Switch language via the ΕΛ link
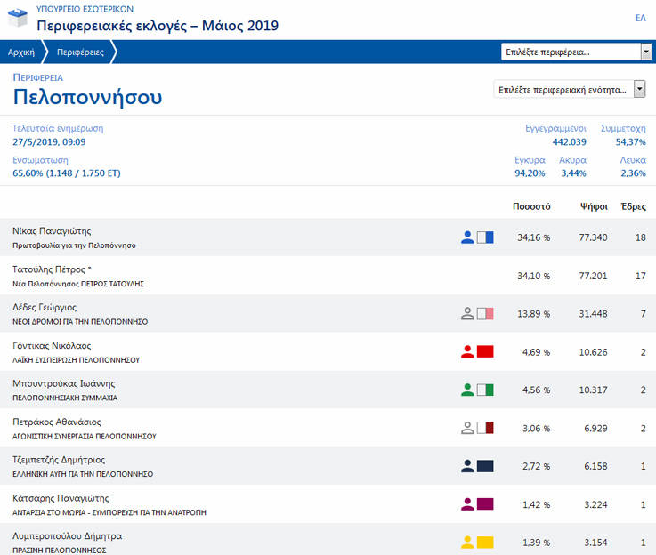The width and height of the screenshot is (656, 555). (640, 18)
